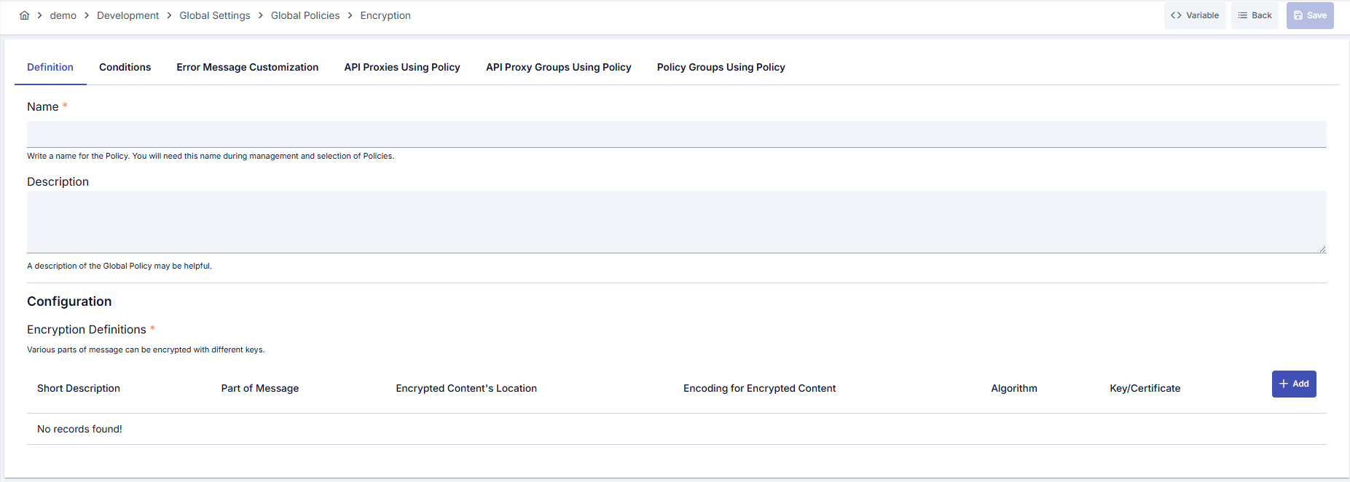Image resolution: width=1350 pixels, height=482 pixels.
Task: Click the Algorithm column header
Action: [1014, 388]
